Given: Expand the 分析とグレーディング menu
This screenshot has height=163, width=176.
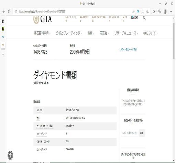Looking at the screenshot, I should [x=69, y=33].
